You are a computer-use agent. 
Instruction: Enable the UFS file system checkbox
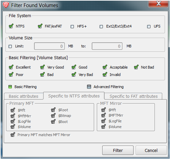(x=149, y=27)
